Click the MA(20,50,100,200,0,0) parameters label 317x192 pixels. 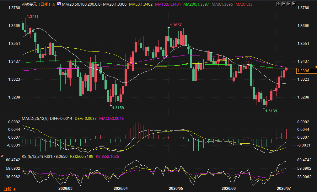(x=82, y=4)
